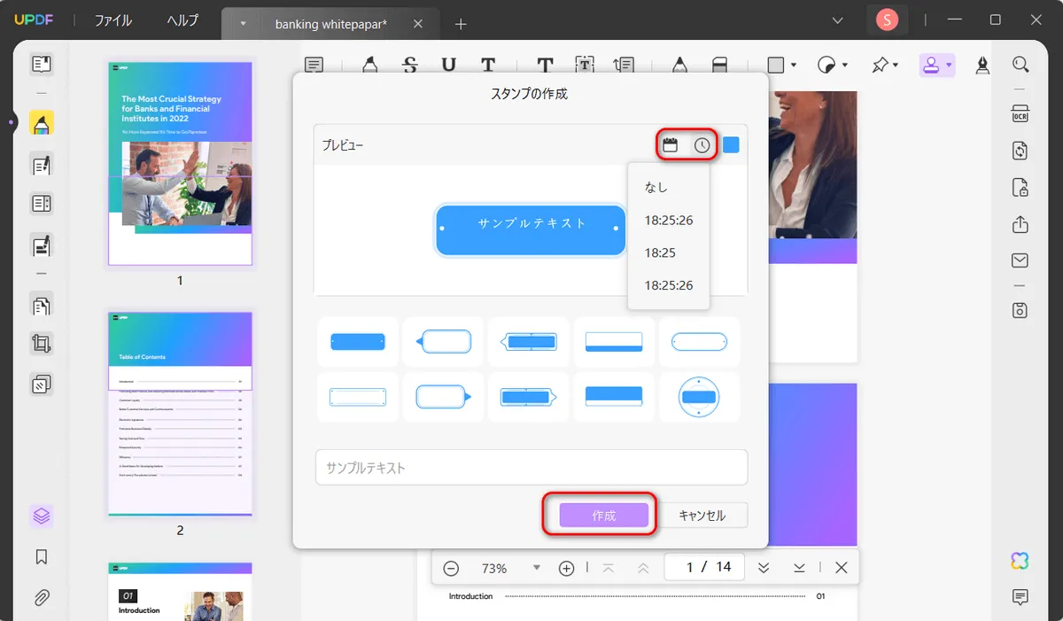
Task: Select the left-arrow outlined stamp style
Action: click(444, 342)
